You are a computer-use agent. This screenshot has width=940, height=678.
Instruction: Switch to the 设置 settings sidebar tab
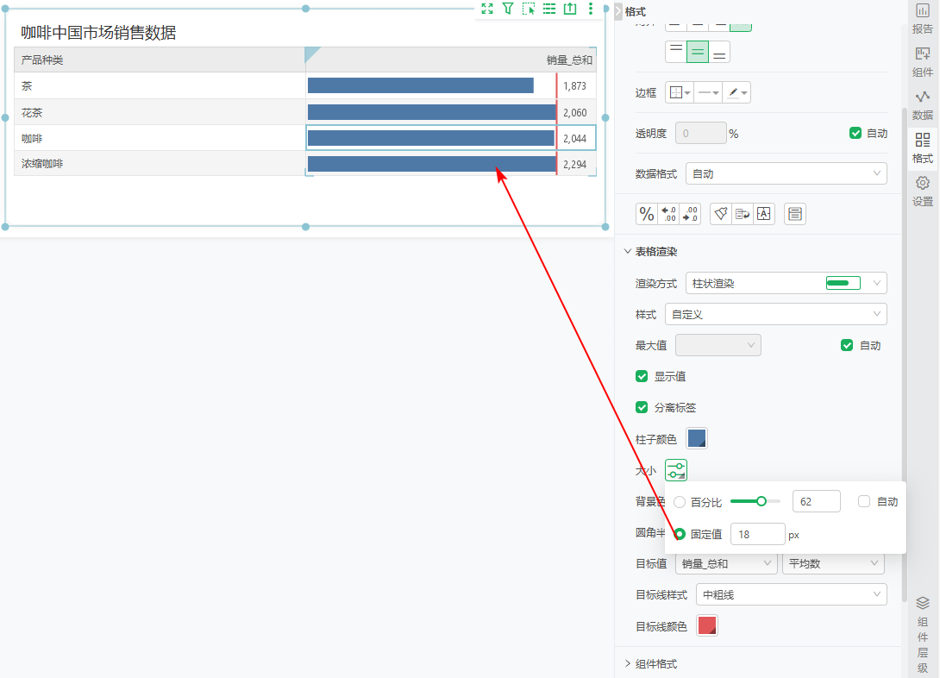click(923, 191)
